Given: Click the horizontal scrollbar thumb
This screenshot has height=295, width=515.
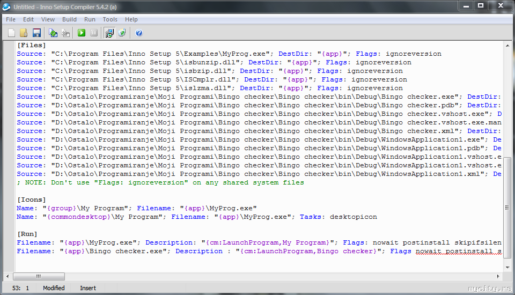Looking at the screenshot, I should 39,277.
